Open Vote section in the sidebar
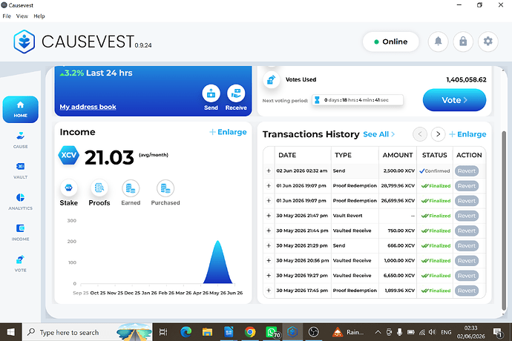 tap(21, 263)
